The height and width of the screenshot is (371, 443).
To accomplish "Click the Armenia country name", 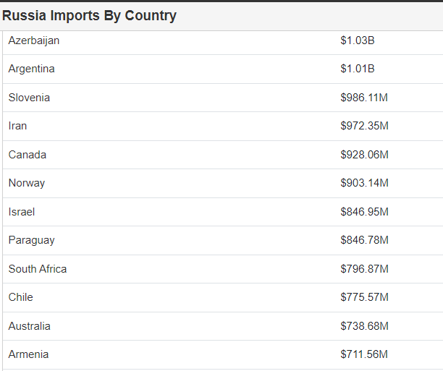I will point(28,354).
